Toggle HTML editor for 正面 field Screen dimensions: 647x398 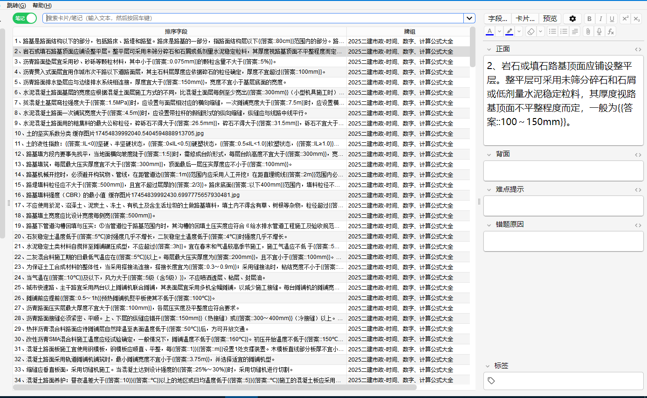tap(638, 49)
